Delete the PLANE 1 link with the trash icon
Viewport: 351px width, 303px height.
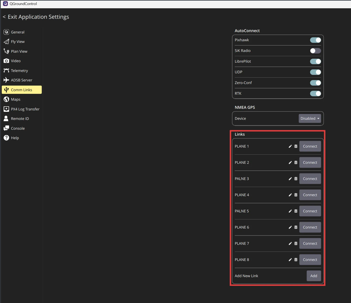click(x=296, y=146)
